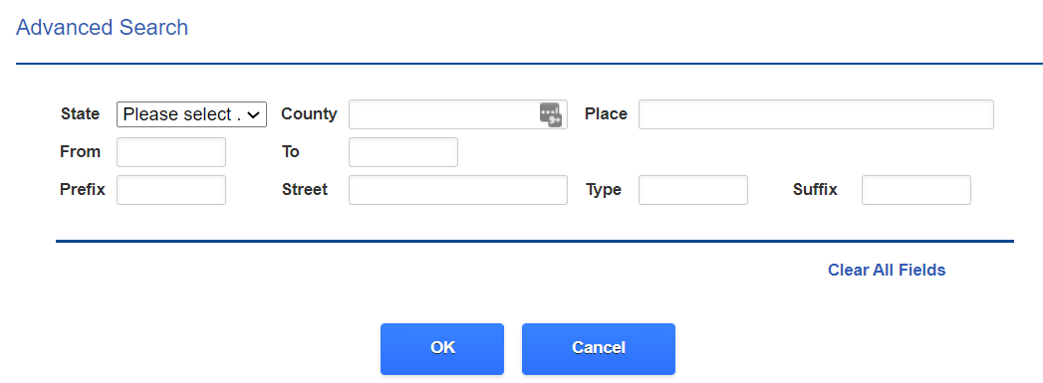The image size is (1043, 383).
Task: Dismiss dialog with the Cancel button
Action: point(599,348)
